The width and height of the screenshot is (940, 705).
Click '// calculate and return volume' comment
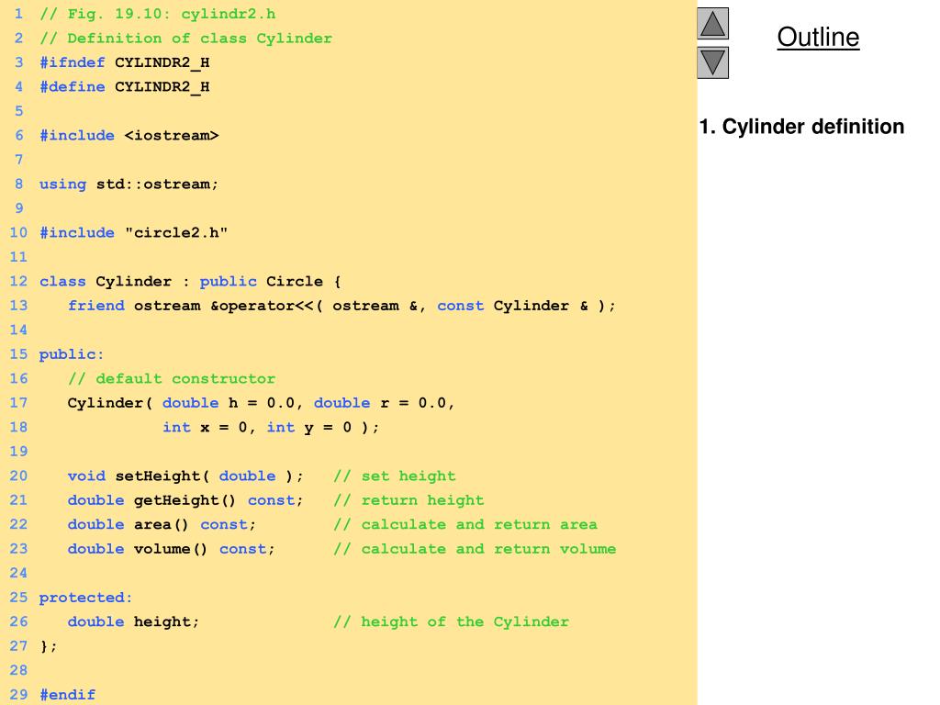(x=475, y=549)
